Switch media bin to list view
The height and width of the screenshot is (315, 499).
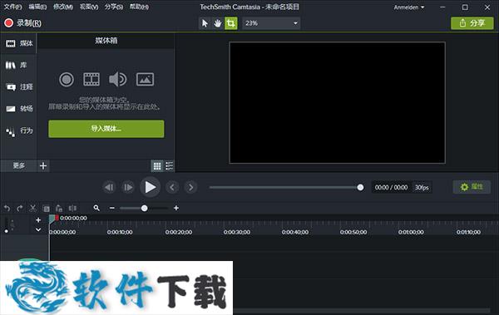click(170, 165)
